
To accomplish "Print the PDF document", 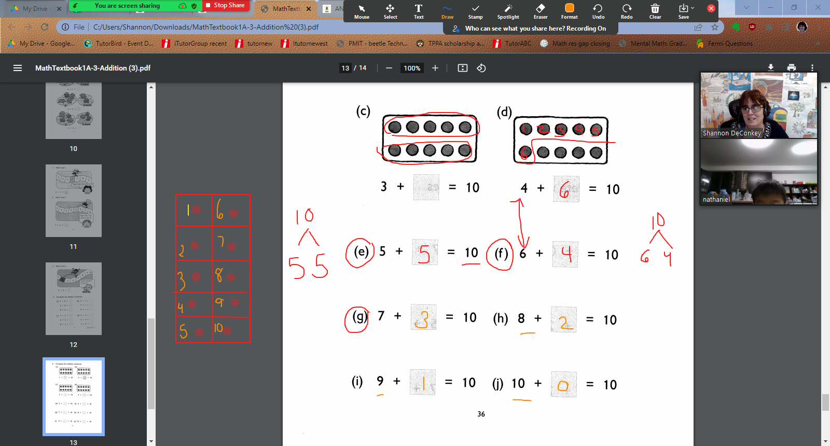I will [792, 68].
